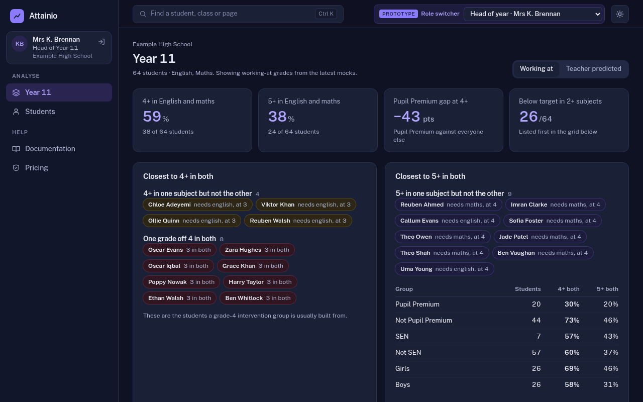The image size is (643, 402).
Task: Select Uma Young needs english chip
Action: pos(445,269)
